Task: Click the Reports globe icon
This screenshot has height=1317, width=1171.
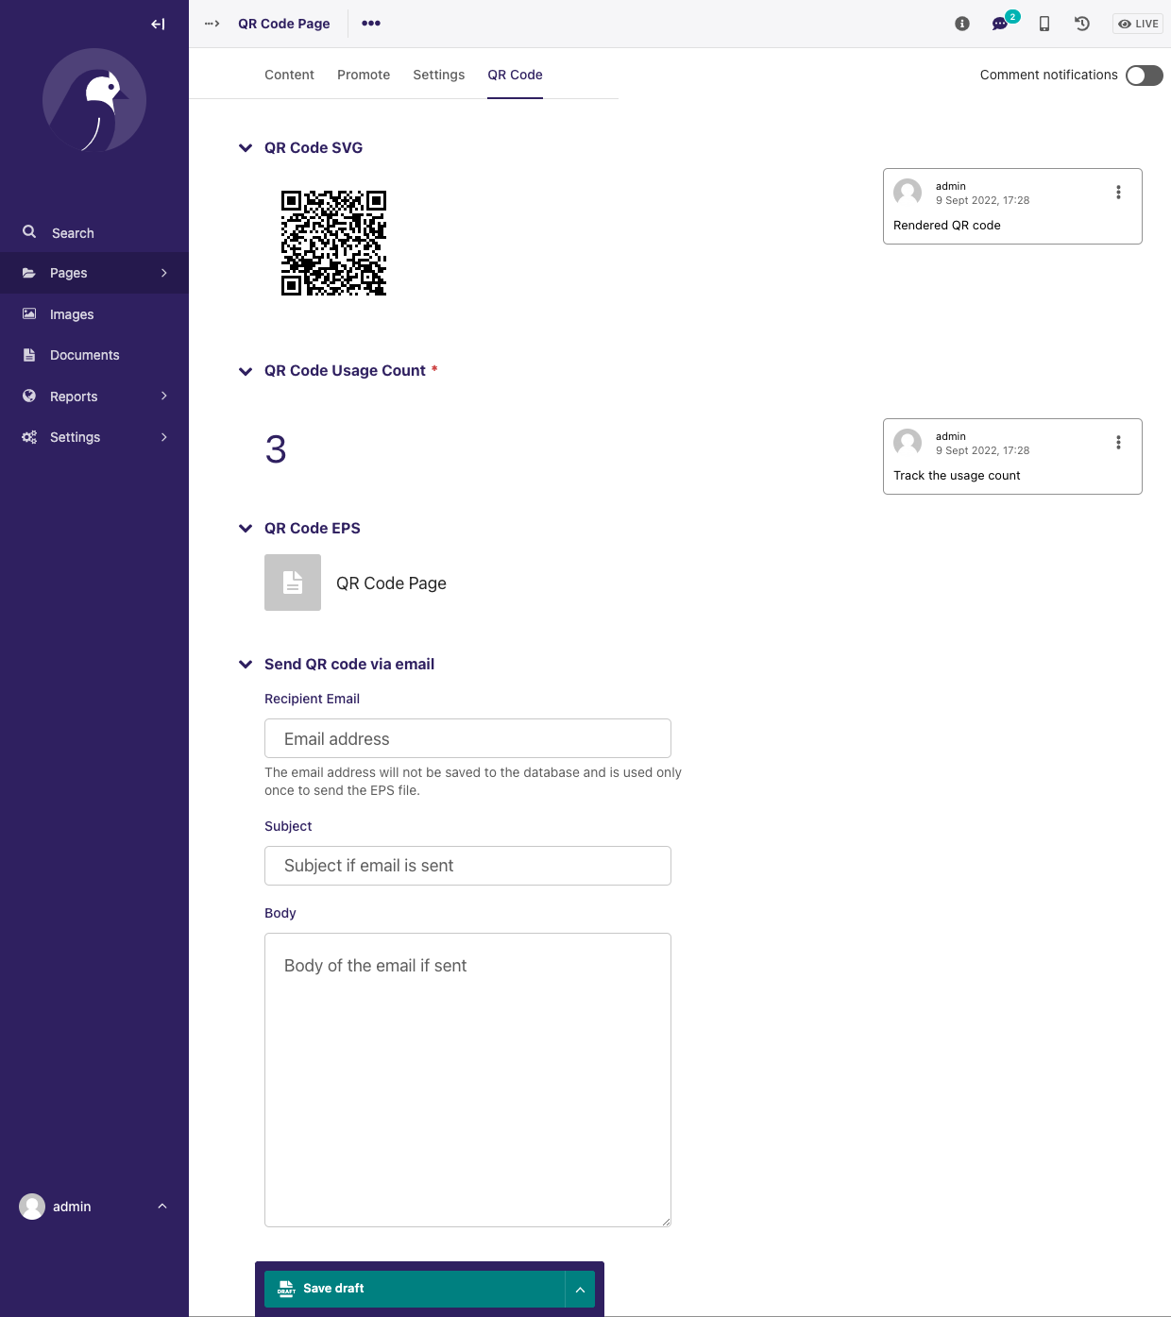Action: coord(29,396)
